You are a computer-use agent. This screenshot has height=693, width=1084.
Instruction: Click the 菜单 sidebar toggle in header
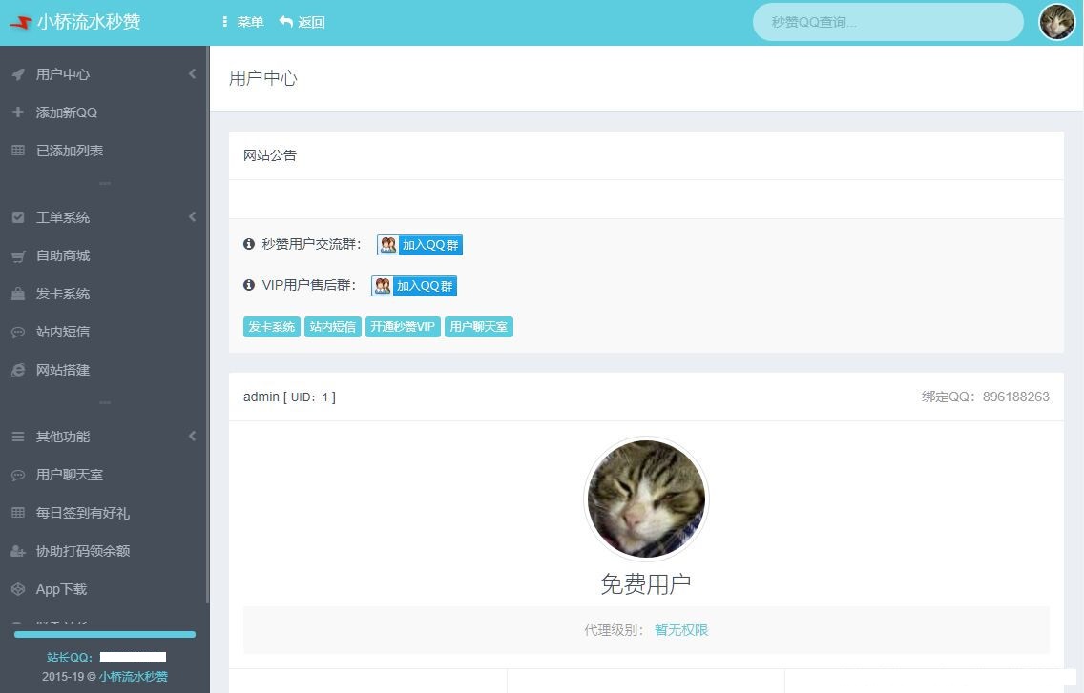pyautogui.click(x=242, y=22)
